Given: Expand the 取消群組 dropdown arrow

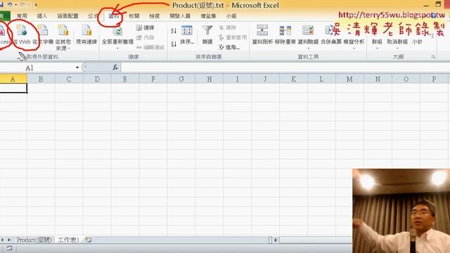Looking at the screenshot, I should (x=397, y=48).
